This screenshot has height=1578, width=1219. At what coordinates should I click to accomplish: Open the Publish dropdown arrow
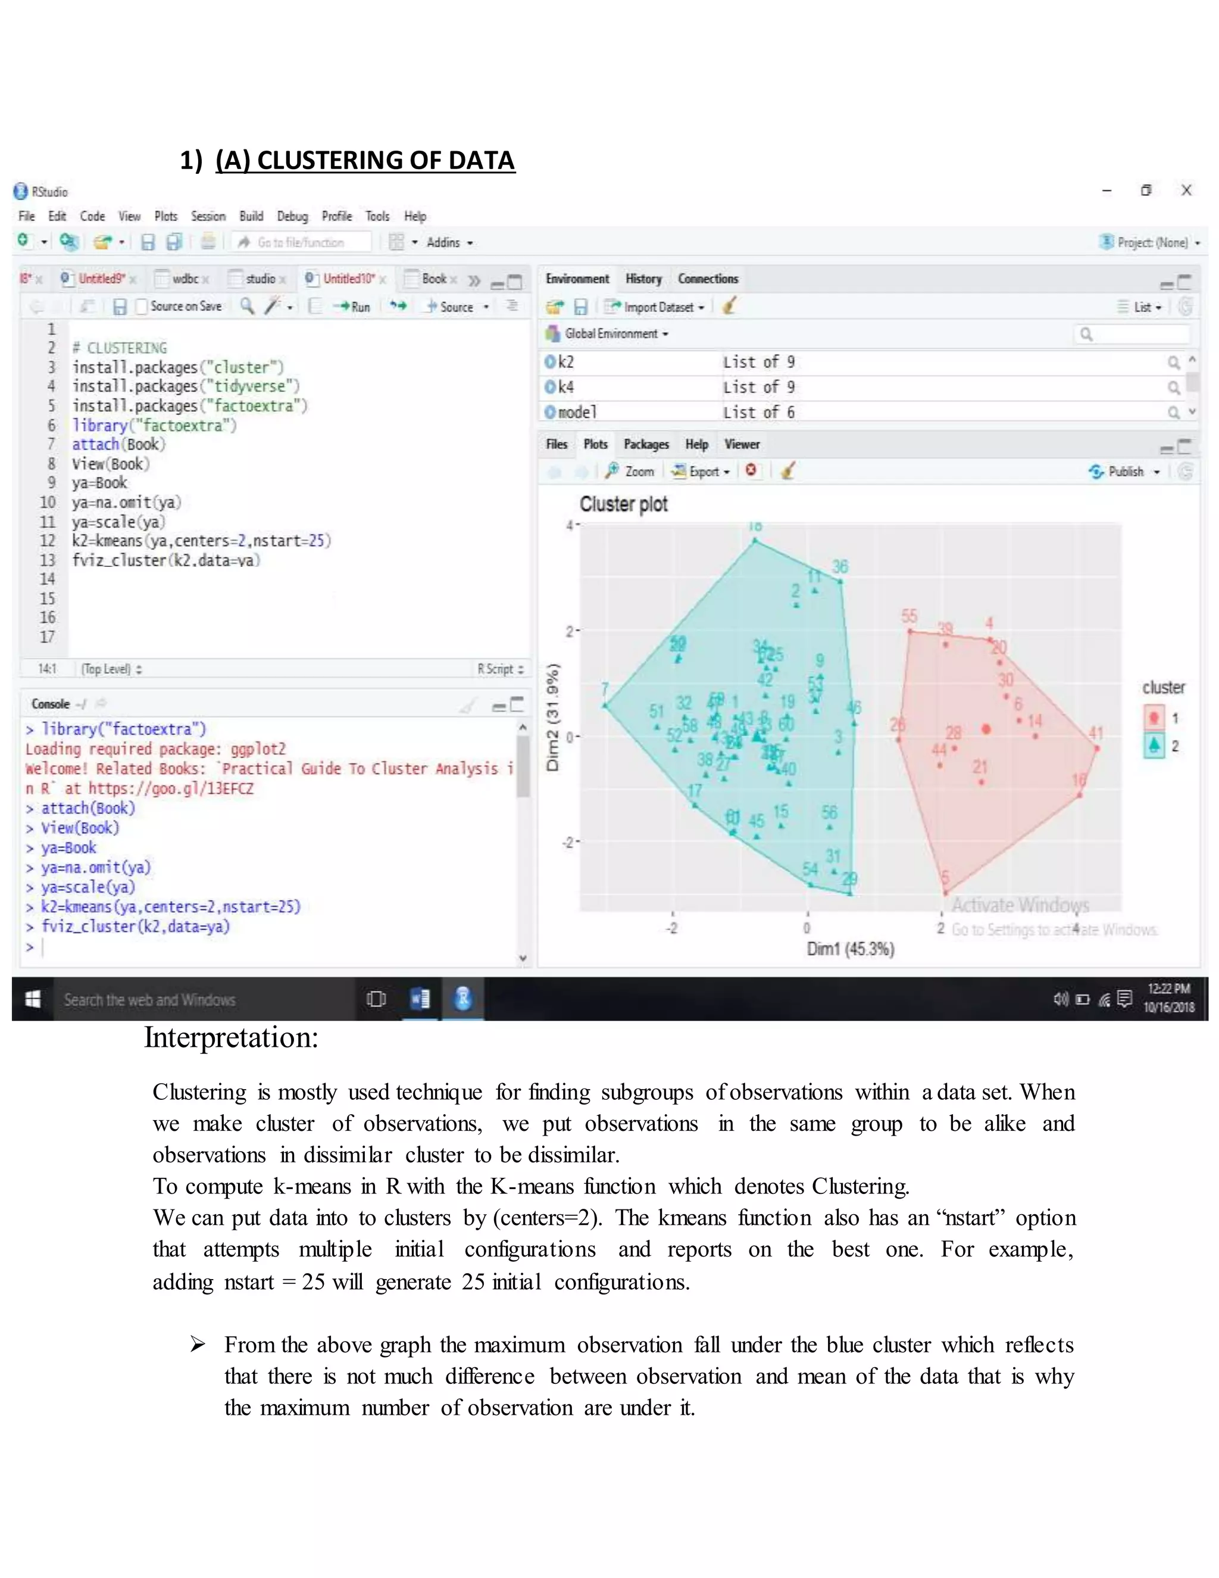[x=1157, y=472]
